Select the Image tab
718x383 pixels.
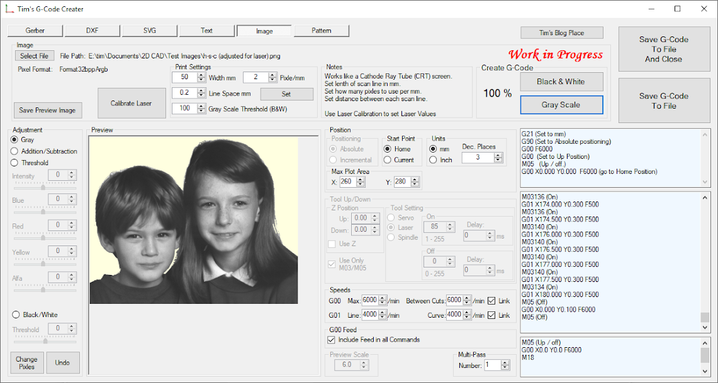[x=264, y=31]
